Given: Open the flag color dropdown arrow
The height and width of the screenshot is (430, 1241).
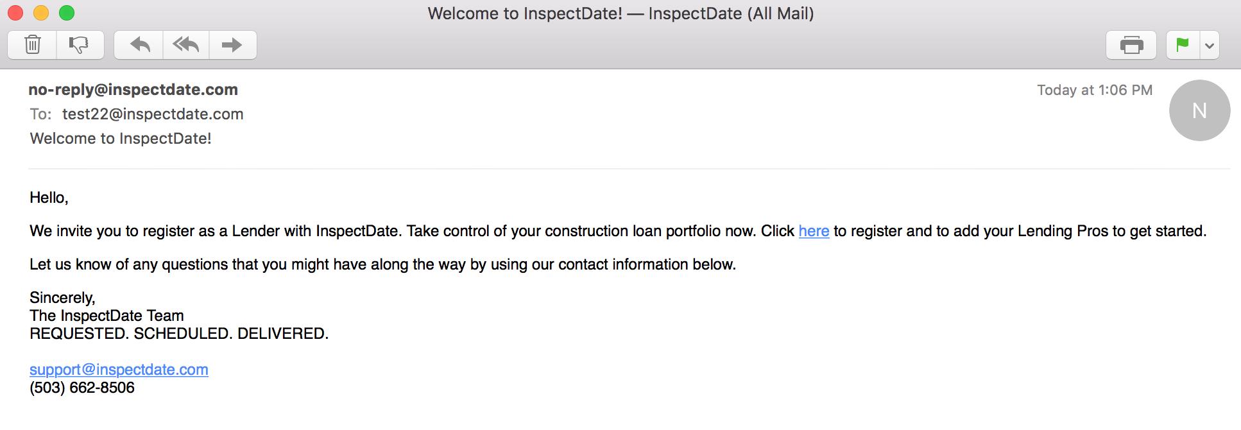Looking at the screenshot, I should (1210, 46).
